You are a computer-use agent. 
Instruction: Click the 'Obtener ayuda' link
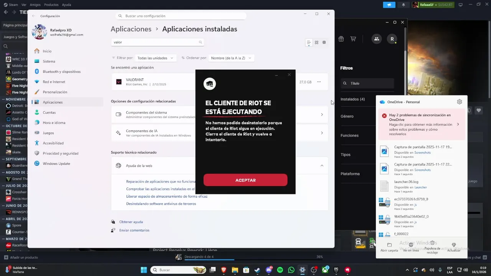[x=131, y=222]
